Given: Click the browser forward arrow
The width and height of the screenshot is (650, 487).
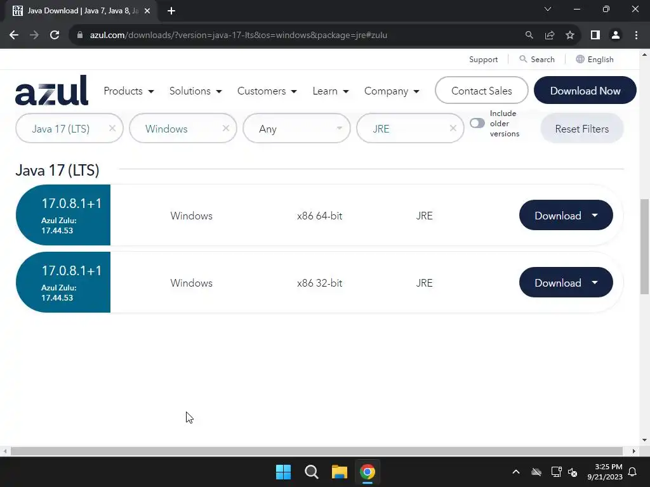Looking at the screenshot, I should 34,35.
